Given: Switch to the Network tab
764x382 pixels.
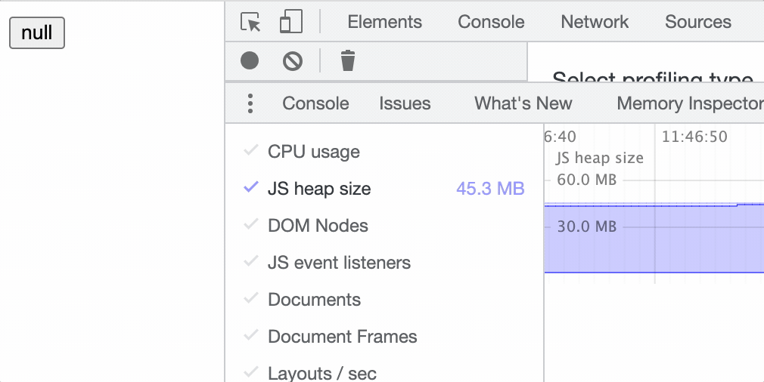Looking at the screenshot, I should [595, 22].
